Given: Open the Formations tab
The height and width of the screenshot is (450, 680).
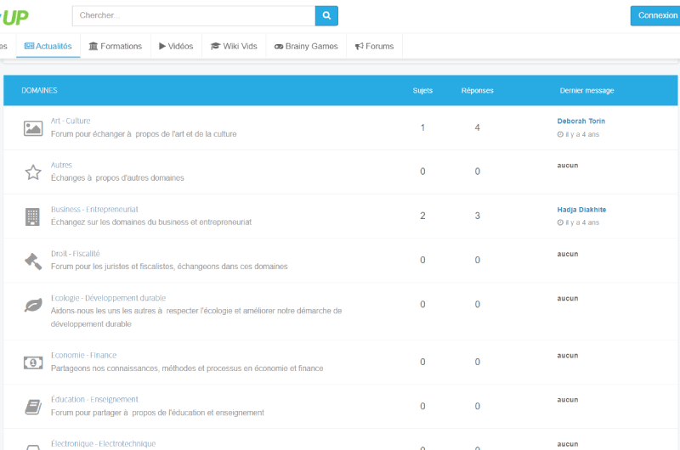Looking at the screenshot, I should click(116, 46).
